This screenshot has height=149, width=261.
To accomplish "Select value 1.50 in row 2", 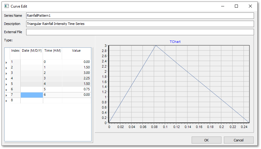I will [x=76, y=67].
